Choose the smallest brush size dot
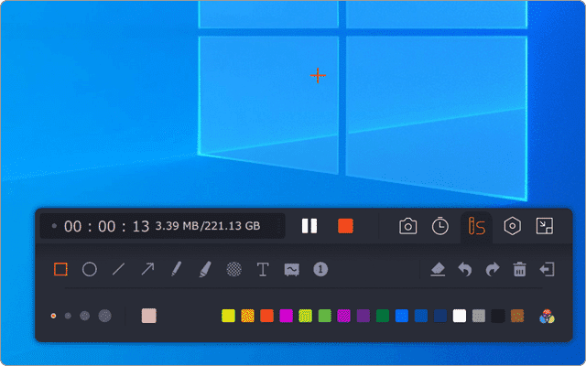The width and height of the screenshot is (586, 366). click(x=53, y=316)
